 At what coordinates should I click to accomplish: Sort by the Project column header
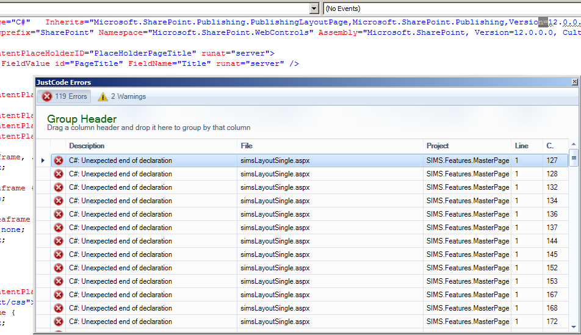438,146
